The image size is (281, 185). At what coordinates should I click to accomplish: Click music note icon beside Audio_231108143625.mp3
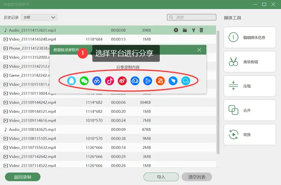(x=6, y=129)
